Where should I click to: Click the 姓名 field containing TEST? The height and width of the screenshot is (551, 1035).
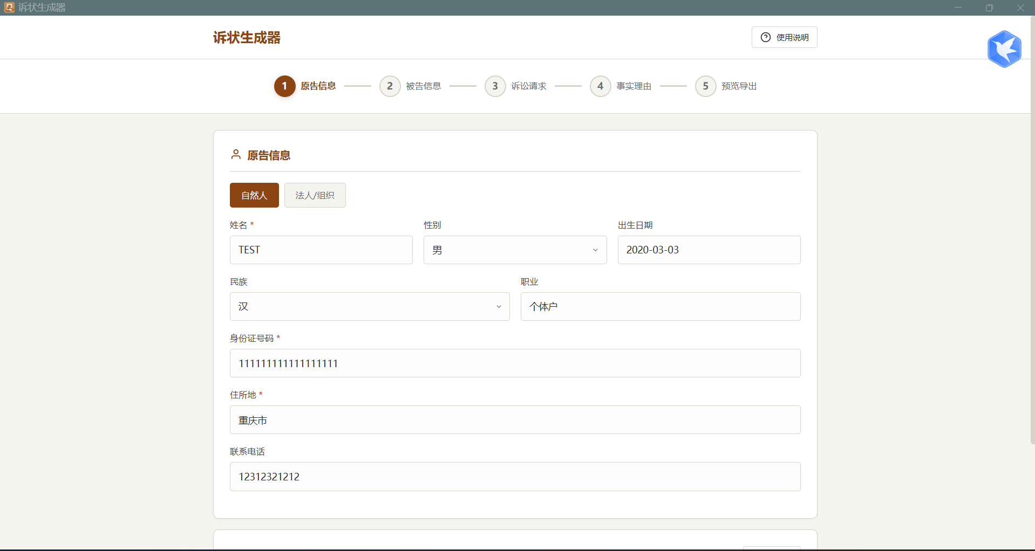click(321, 250)
